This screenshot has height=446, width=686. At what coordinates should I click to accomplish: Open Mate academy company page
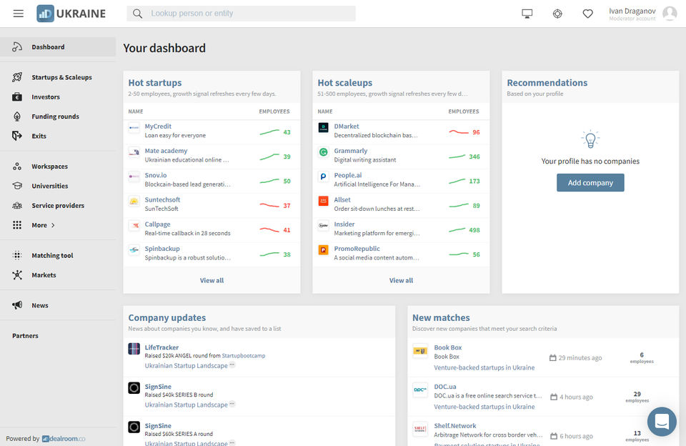(x=166, y=151)
